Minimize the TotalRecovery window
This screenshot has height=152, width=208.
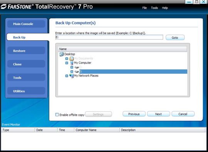tap(189, 2)
